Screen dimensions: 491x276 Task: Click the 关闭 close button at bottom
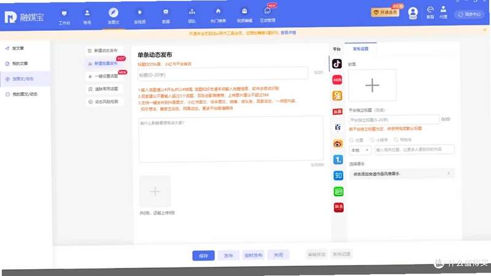click(x=278, y=255)
